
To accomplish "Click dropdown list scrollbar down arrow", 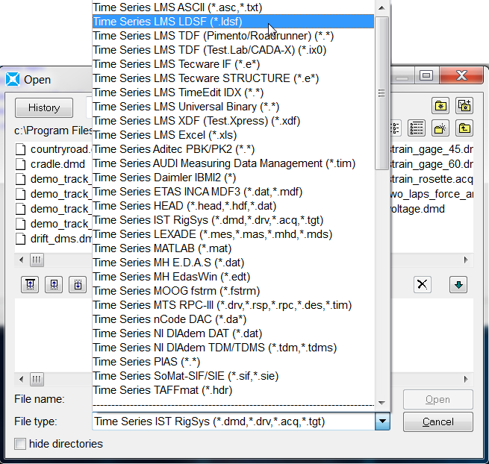I will [381, 403].
